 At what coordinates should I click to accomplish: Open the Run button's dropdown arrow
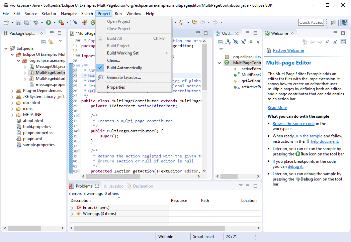(55, 22)
